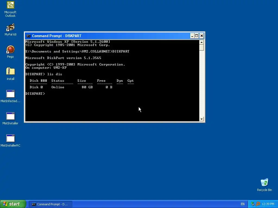This screenshot has width=278, height=208.
Task: Click the 12:39 PM clock
Action: (268, 204)
